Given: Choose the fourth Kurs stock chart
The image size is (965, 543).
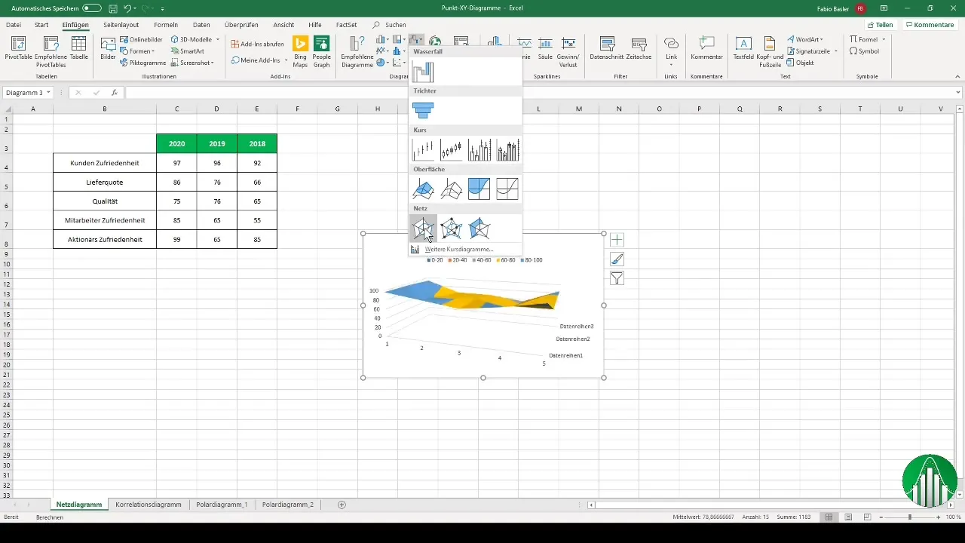Looking at the screenshot, I should 507,149.
